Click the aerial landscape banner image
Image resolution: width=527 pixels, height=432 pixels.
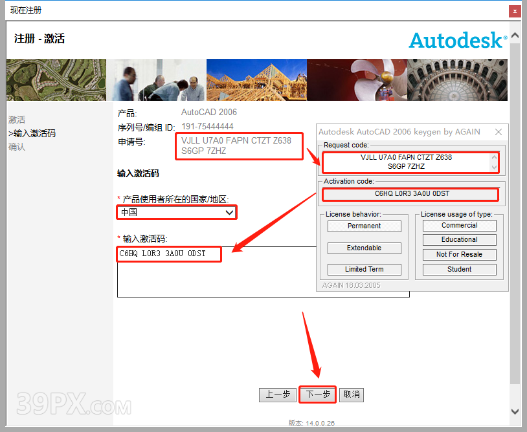click(56, 80)
